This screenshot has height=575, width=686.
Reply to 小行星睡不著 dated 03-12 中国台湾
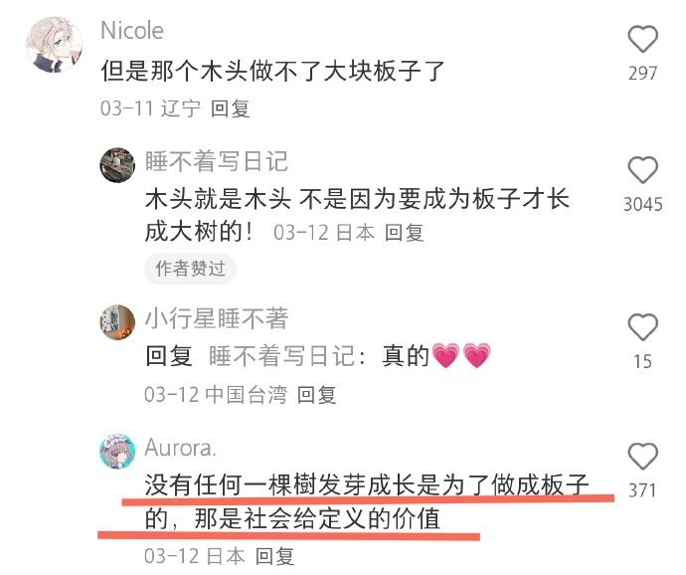point(316,395)
